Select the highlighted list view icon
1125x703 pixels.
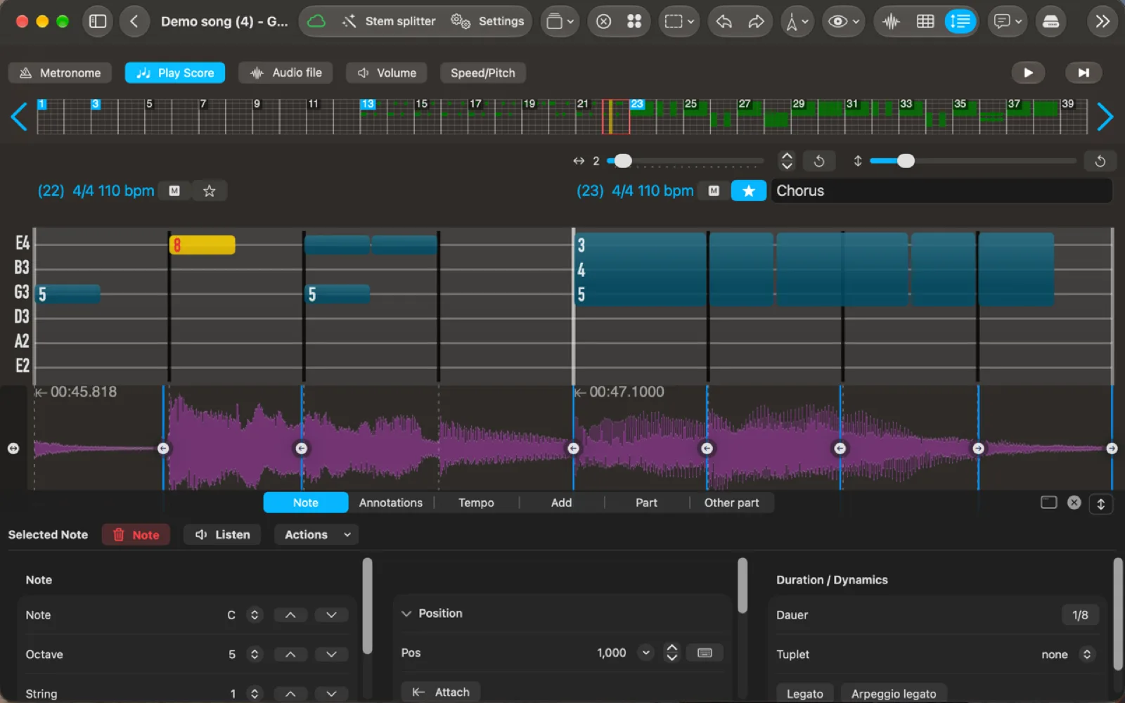click(x=960, y=21)
